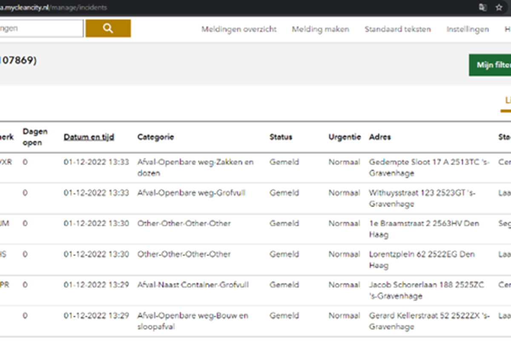Select Afval-Openbare weg-Grofvuil row

pos(255,199)
